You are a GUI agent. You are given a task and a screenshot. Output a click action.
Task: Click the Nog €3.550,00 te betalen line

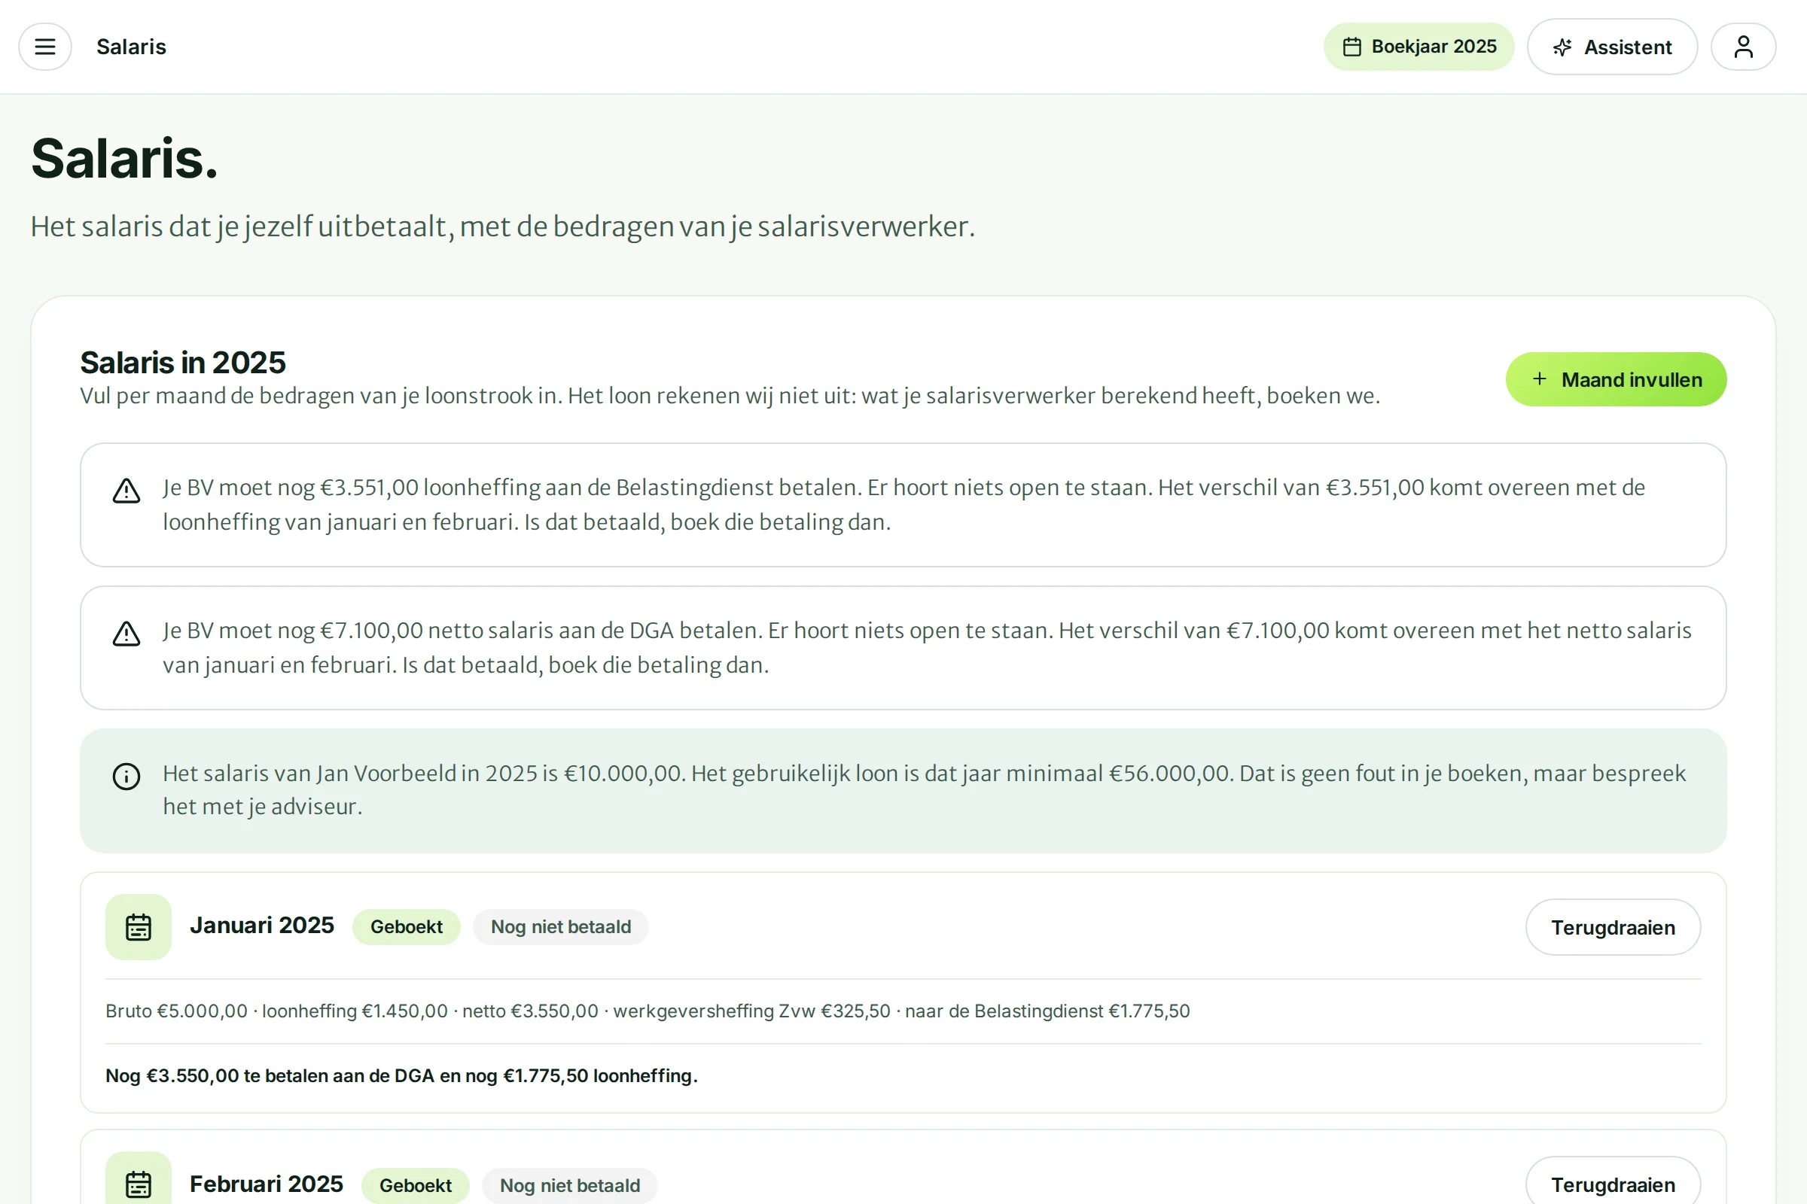[x=402, y=1075]
